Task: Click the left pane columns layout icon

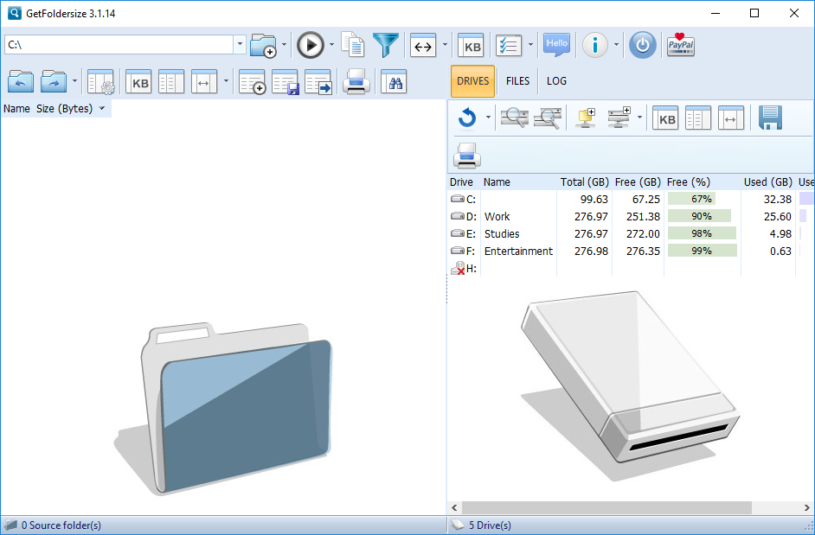Action: 171,82
